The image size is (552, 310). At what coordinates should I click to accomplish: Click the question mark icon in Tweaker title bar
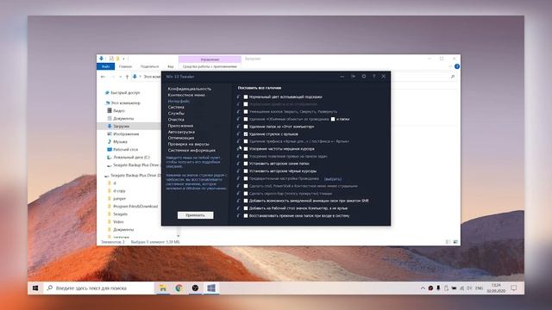click(373, 77)
